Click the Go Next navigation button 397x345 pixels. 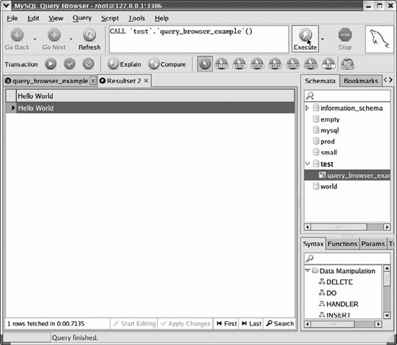coord(54,39)
